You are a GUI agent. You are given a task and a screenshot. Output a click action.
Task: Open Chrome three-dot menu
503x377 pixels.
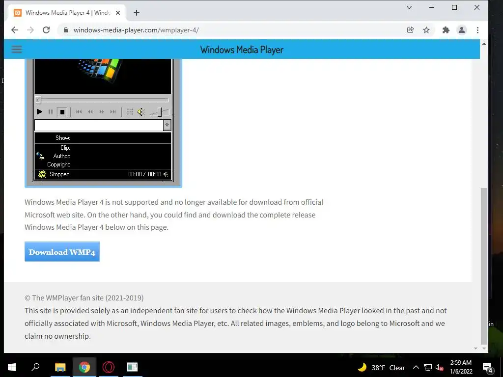(477, 30)
